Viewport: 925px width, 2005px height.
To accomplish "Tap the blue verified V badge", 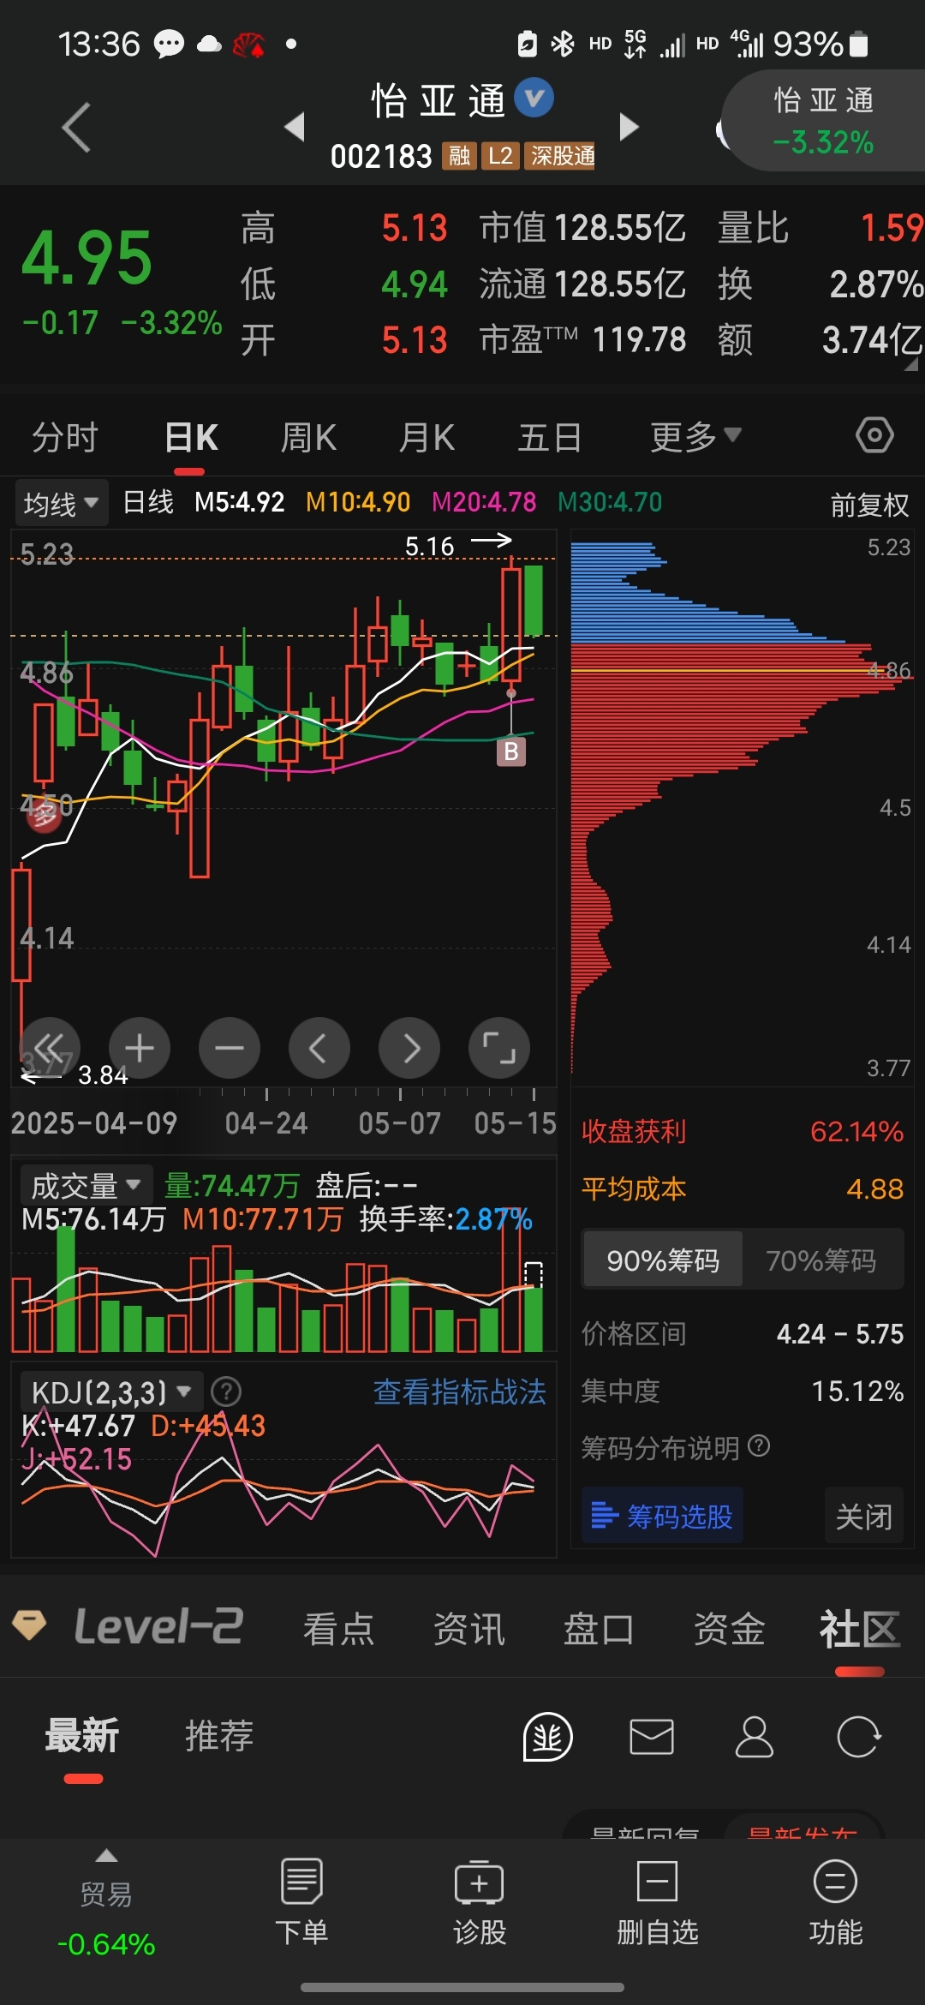I will [534, 99].
